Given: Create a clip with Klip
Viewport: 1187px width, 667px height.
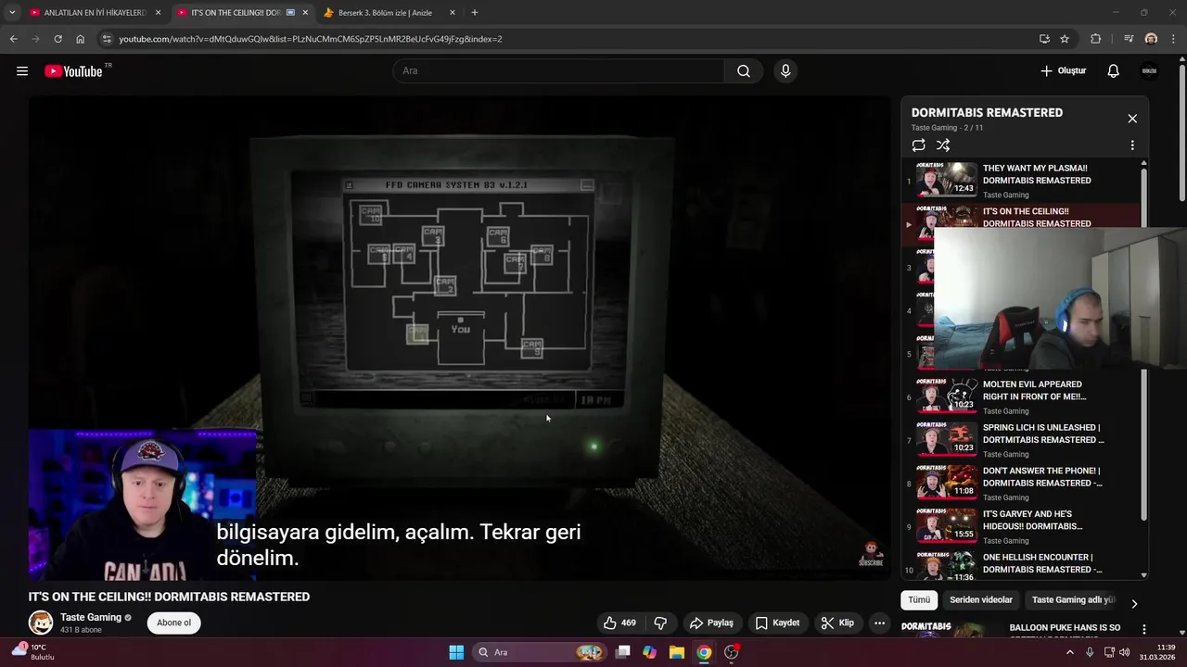Looking at the screenshot, I should point(837,623).
